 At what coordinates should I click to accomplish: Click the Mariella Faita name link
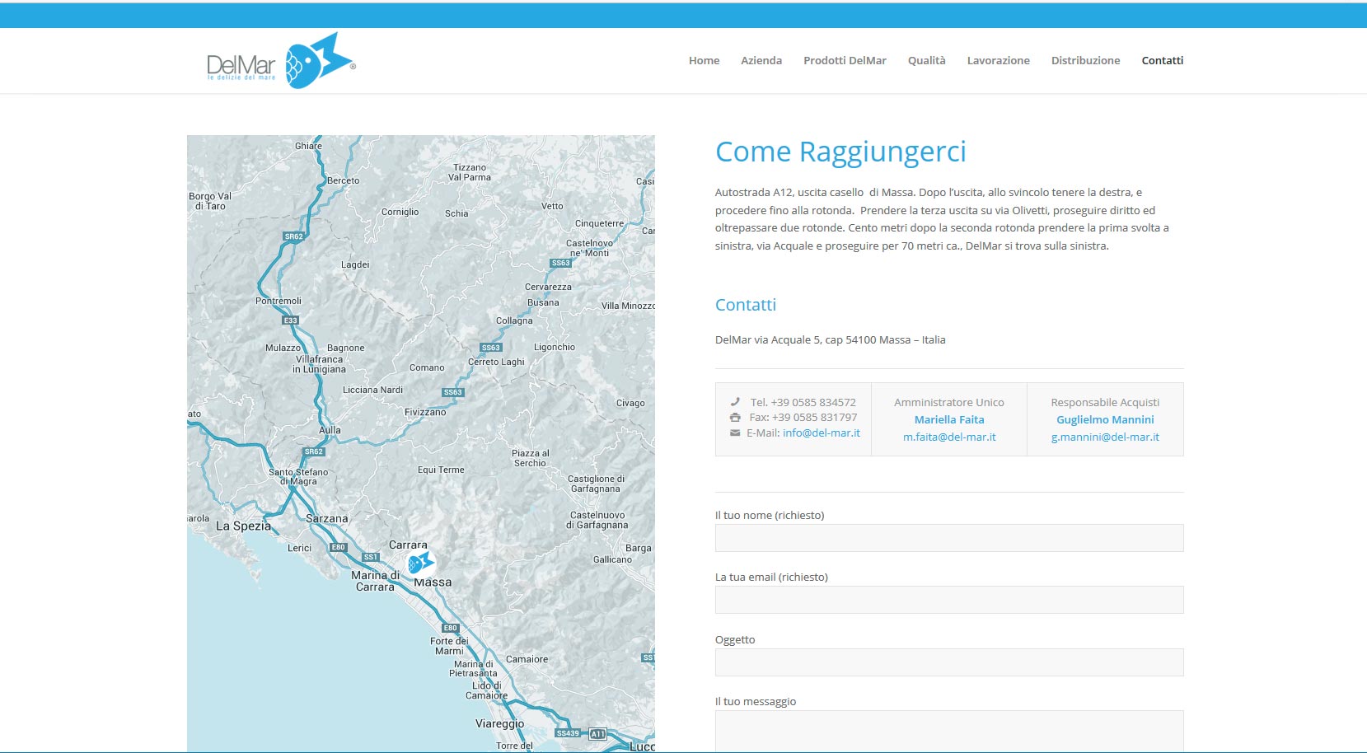click(949, 419)
